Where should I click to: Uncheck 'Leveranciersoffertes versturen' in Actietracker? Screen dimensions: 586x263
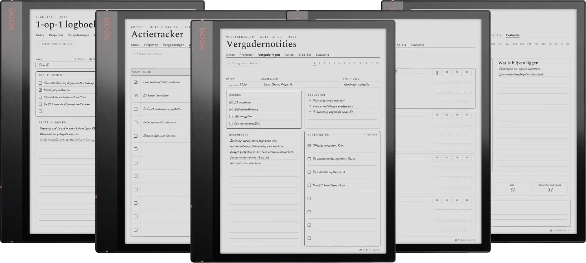136,82
